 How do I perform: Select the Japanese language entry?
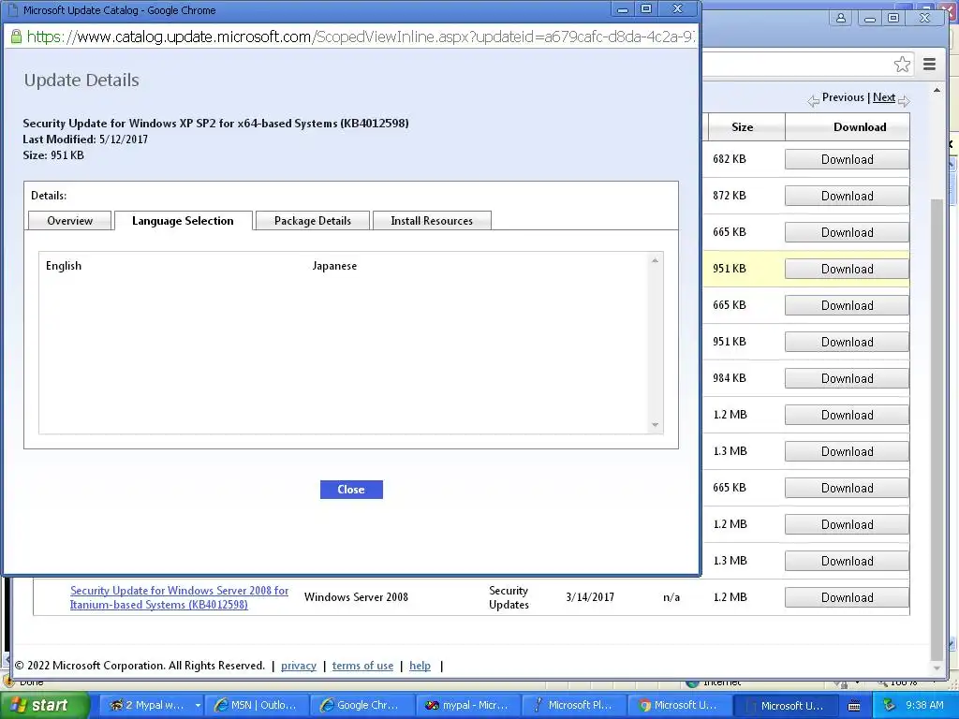click(x=334, y=265)
